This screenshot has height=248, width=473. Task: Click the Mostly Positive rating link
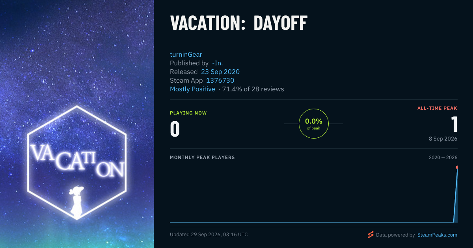coord(192,89)
